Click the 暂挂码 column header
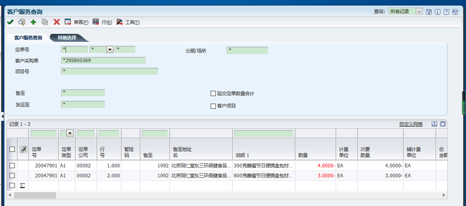Viewport: 466px width, 206px height. coord(131,150)
